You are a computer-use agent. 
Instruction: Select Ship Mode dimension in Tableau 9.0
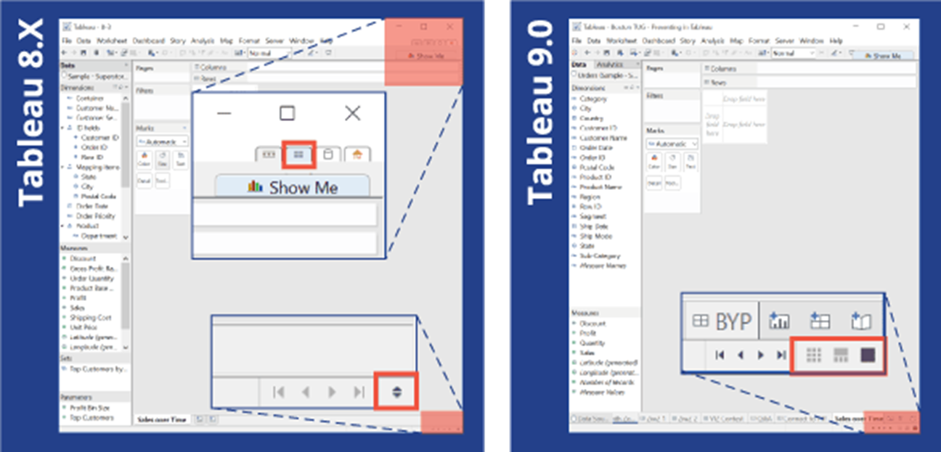[x=595, y=236]
